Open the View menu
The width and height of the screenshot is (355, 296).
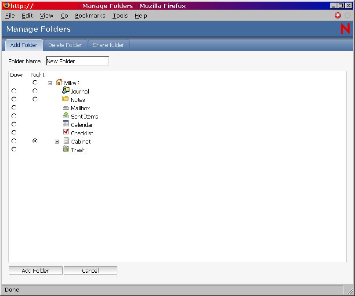(47, 16)
